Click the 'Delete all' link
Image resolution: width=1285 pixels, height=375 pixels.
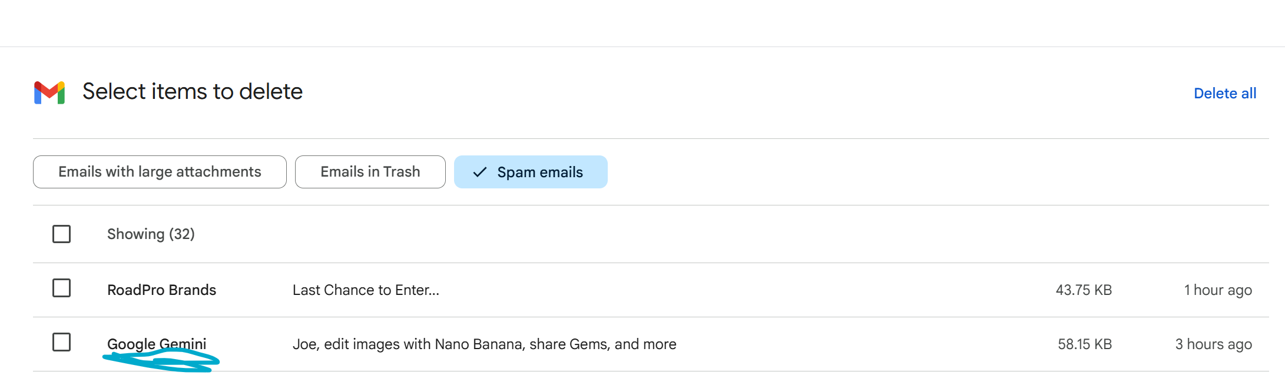1225,93
